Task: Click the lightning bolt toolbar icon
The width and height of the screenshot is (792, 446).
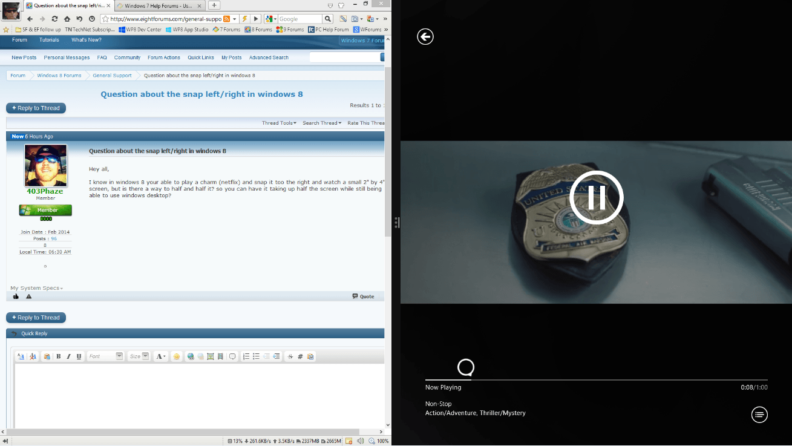Action: 244,19
